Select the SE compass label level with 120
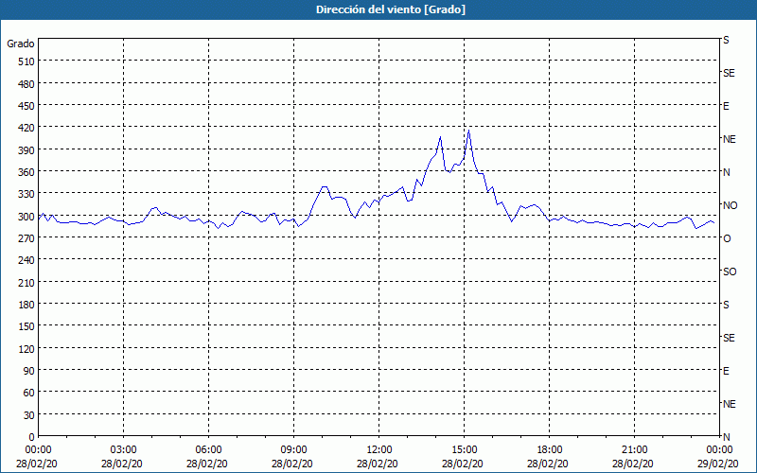Image resolution: width=757 pixels, height=473 pixels. pyautogui.click(x=729, y=338)
